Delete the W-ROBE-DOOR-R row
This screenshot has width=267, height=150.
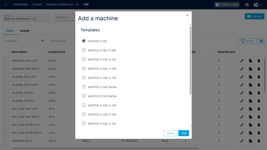(259, 101)
